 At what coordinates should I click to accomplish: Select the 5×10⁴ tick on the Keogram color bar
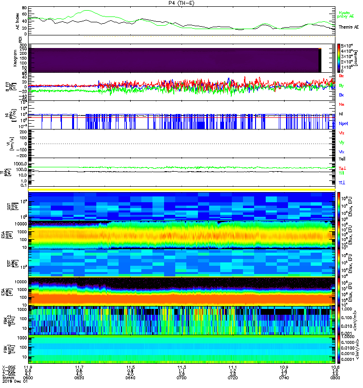point(347,46)
